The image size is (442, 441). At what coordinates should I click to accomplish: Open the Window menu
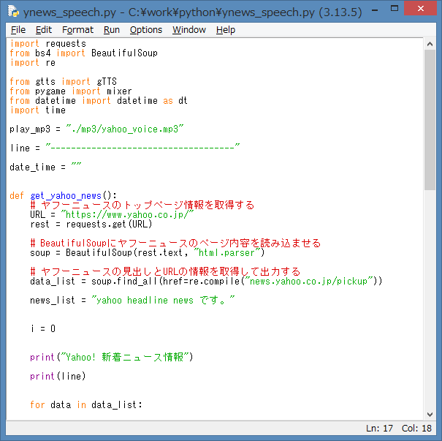[189, 30]
